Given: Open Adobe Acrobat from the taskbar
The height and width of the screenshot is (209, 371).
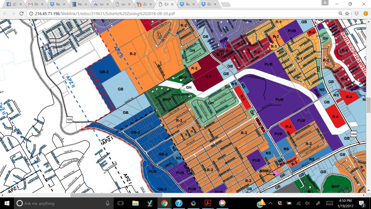Looking at the screenshot, I should [x=207, y=203].
